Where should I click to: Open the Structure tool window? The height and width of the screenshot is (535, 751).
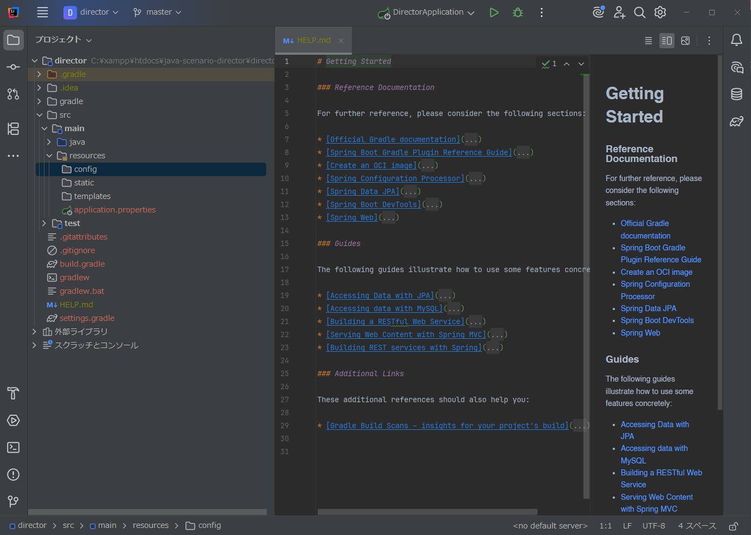[x=13, y=129]
